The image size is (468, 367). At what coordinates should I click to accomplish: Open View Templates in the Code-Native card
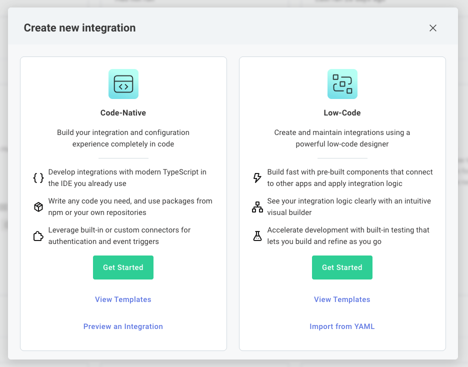click(123, 299)
